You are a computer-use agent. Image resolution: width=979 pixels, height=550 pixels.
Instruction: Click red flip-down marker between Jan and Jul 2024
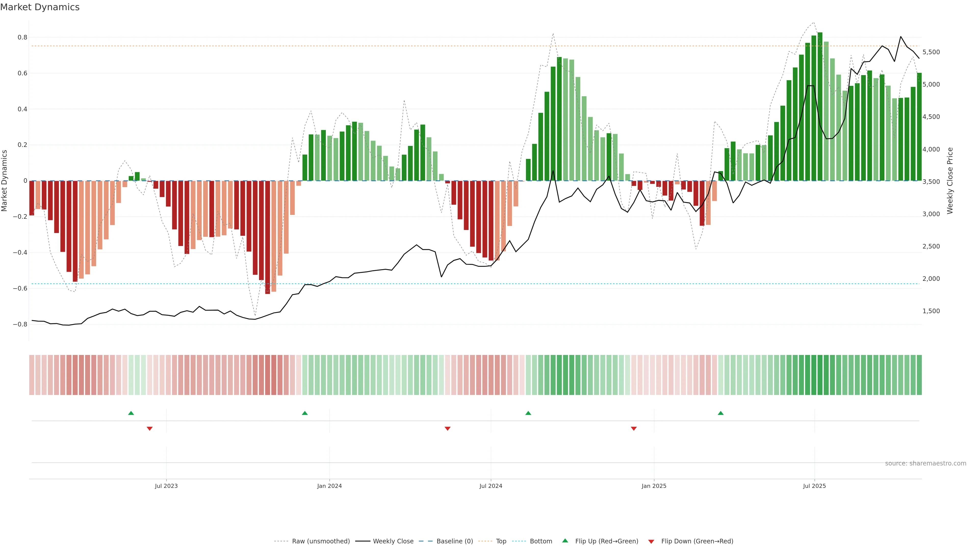[x=448, y=429]
